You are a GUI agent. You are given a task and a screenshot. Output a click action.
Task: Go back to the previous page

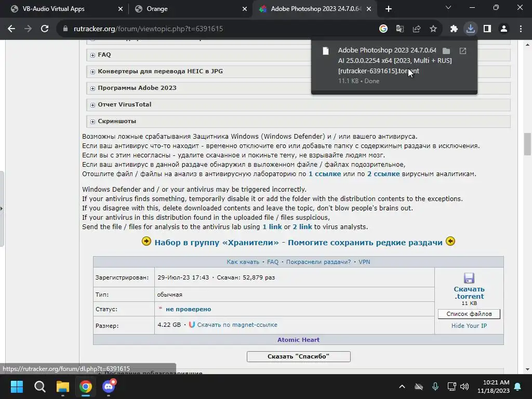pyautogui.click(x=11, y=29)
